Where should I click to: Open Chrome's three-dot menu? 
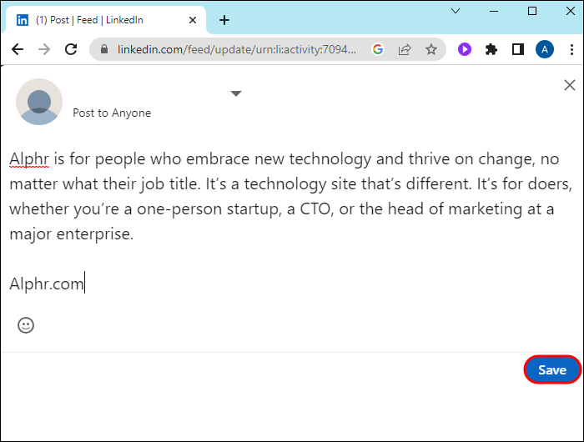571,49
